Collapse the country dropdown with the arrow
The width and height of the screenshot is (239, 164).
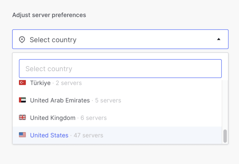(x=218, y=39)
